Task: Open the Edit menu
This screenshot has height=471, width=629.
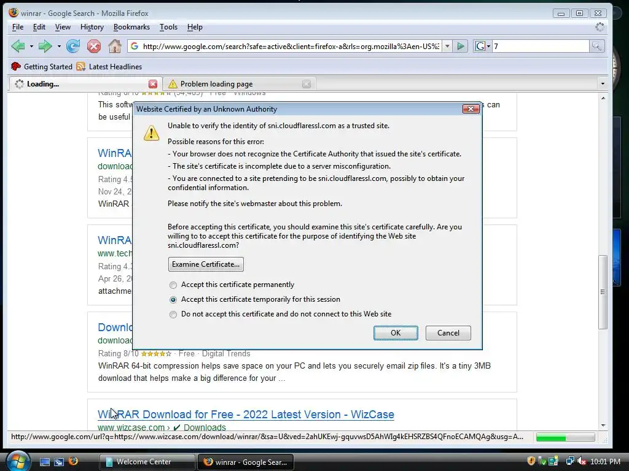Action: (39, 27)
